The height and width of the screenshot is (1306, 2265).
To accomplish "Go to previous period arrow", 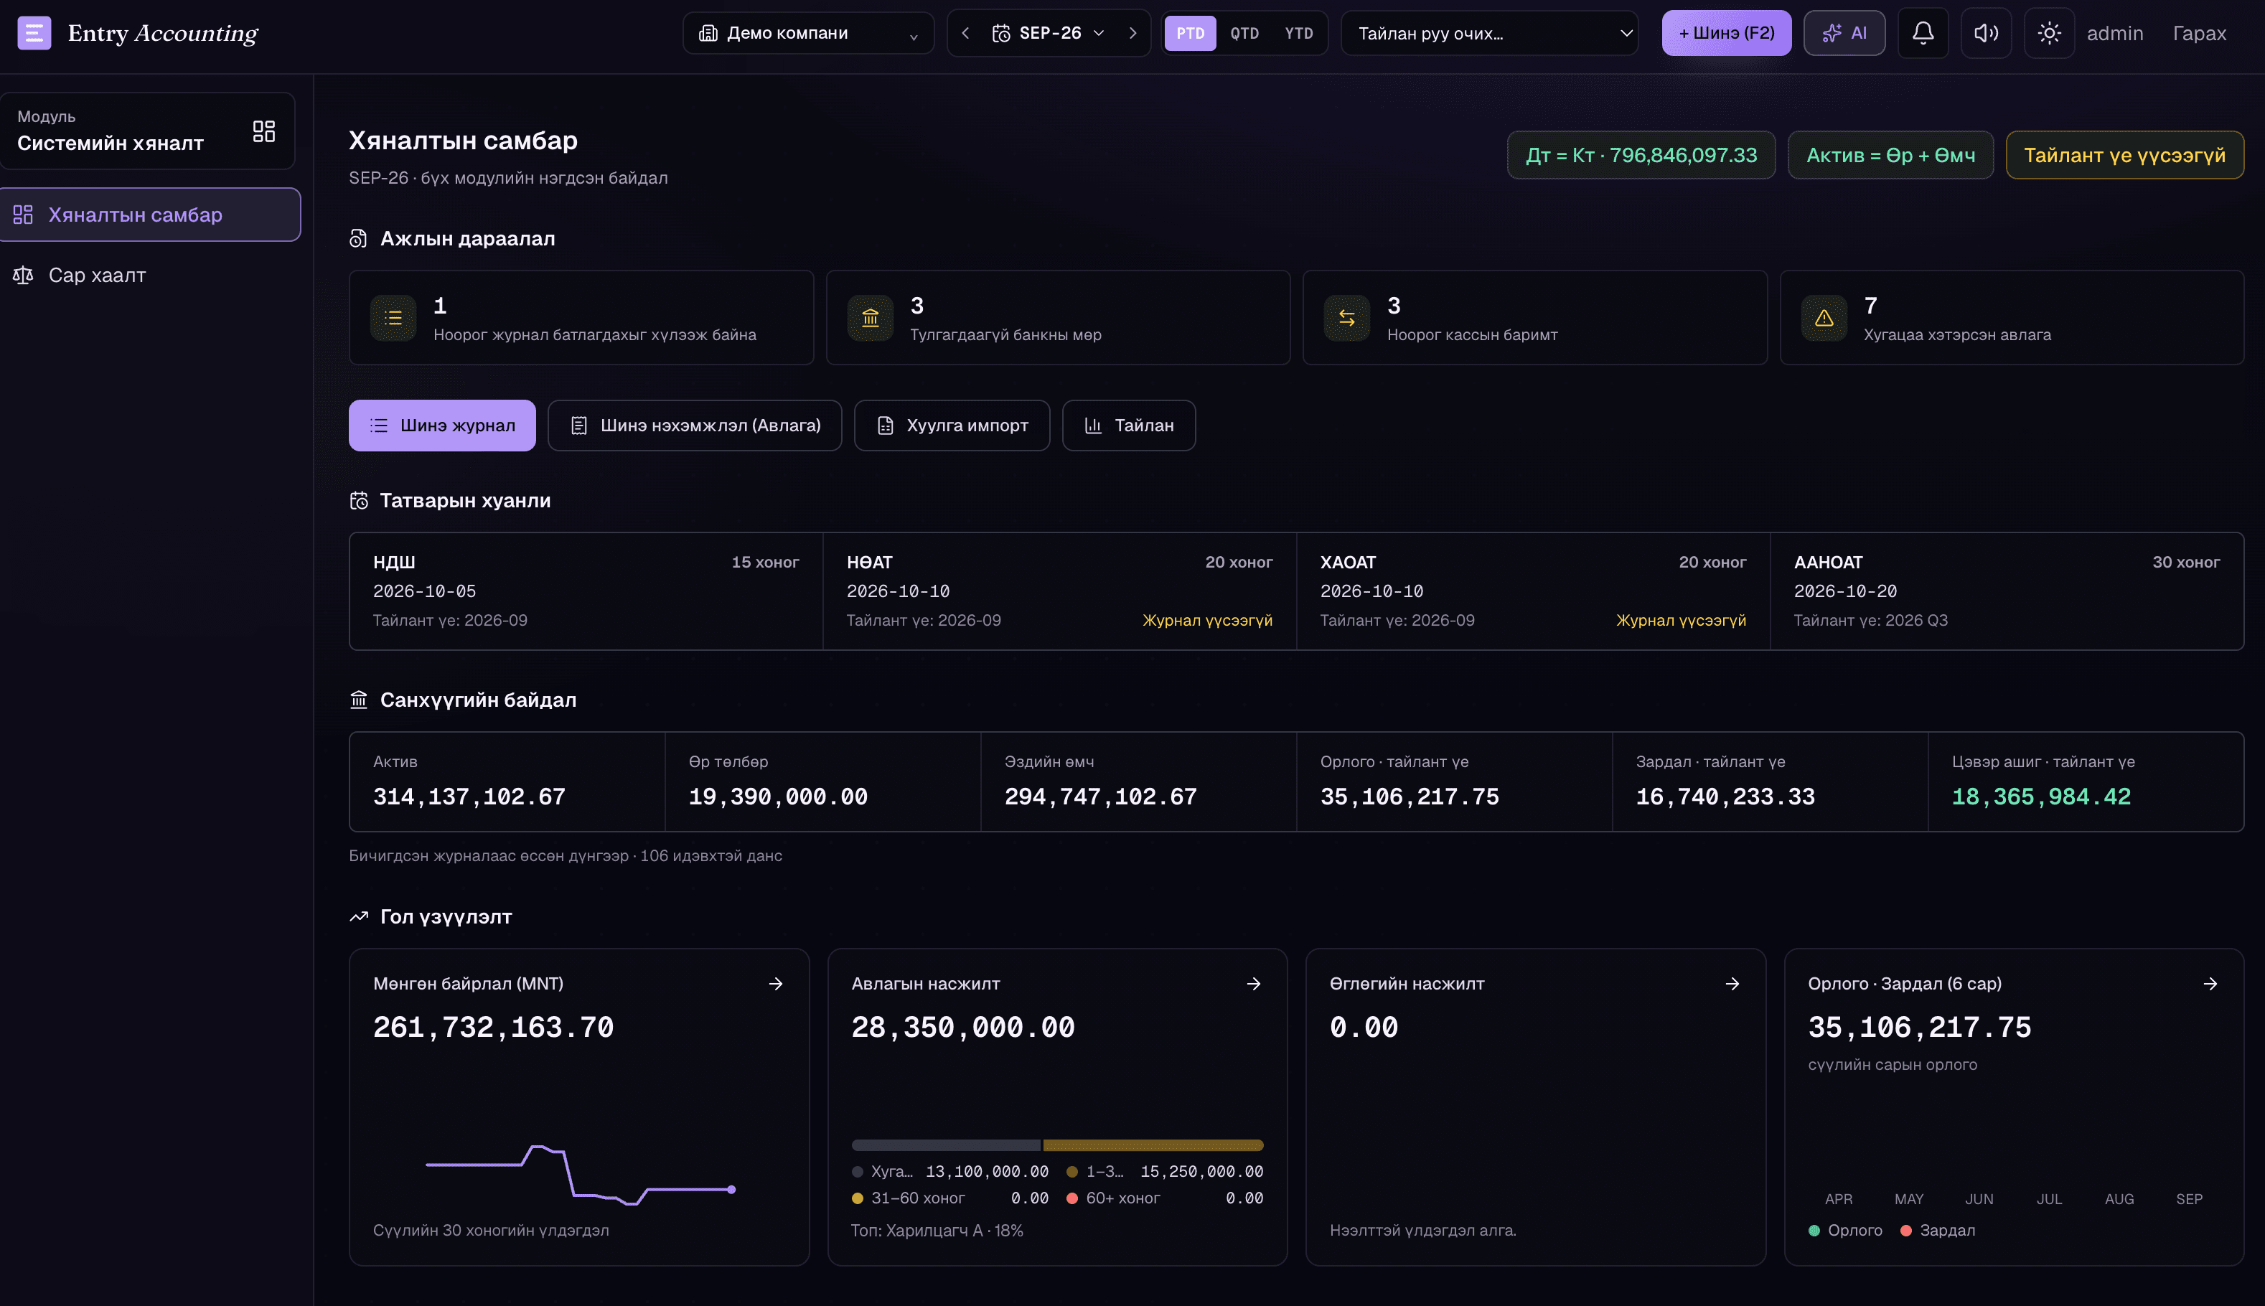I will tap(965, 33).
